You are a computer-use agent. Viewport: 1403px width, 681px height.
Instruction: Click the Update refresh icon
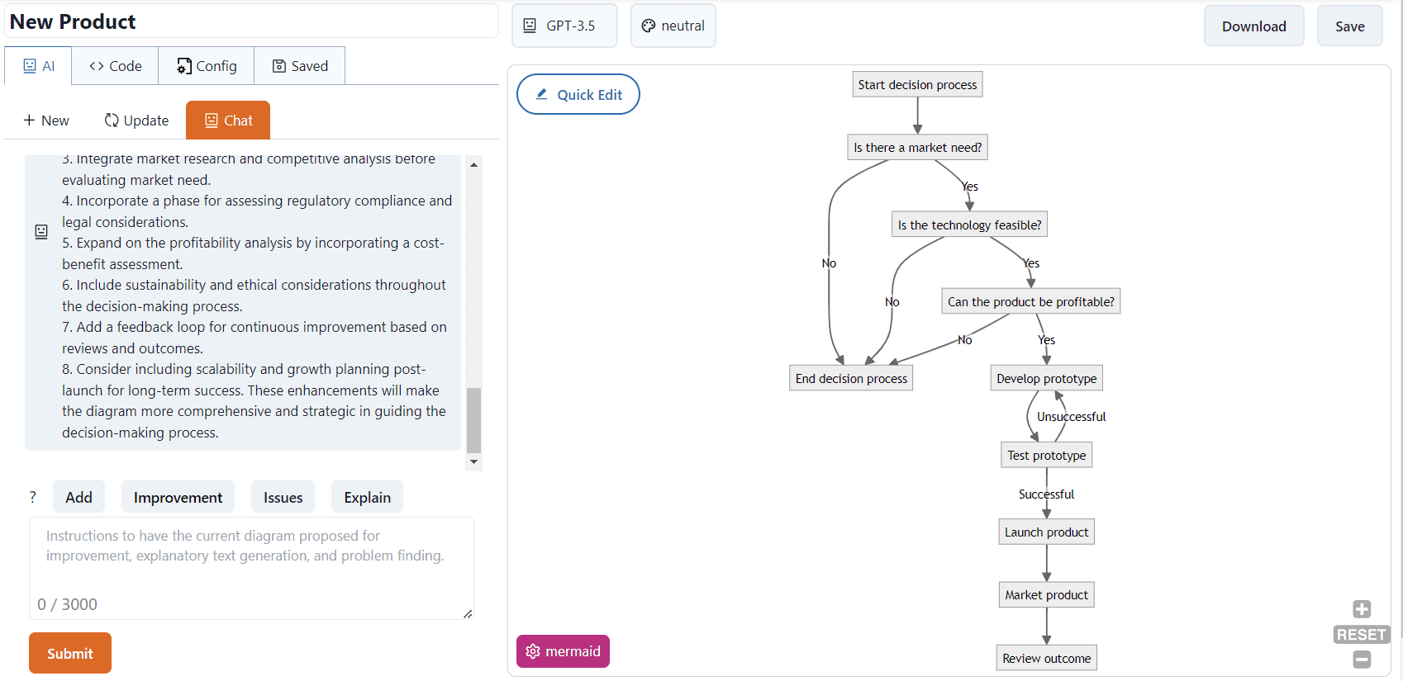(112, 120)
